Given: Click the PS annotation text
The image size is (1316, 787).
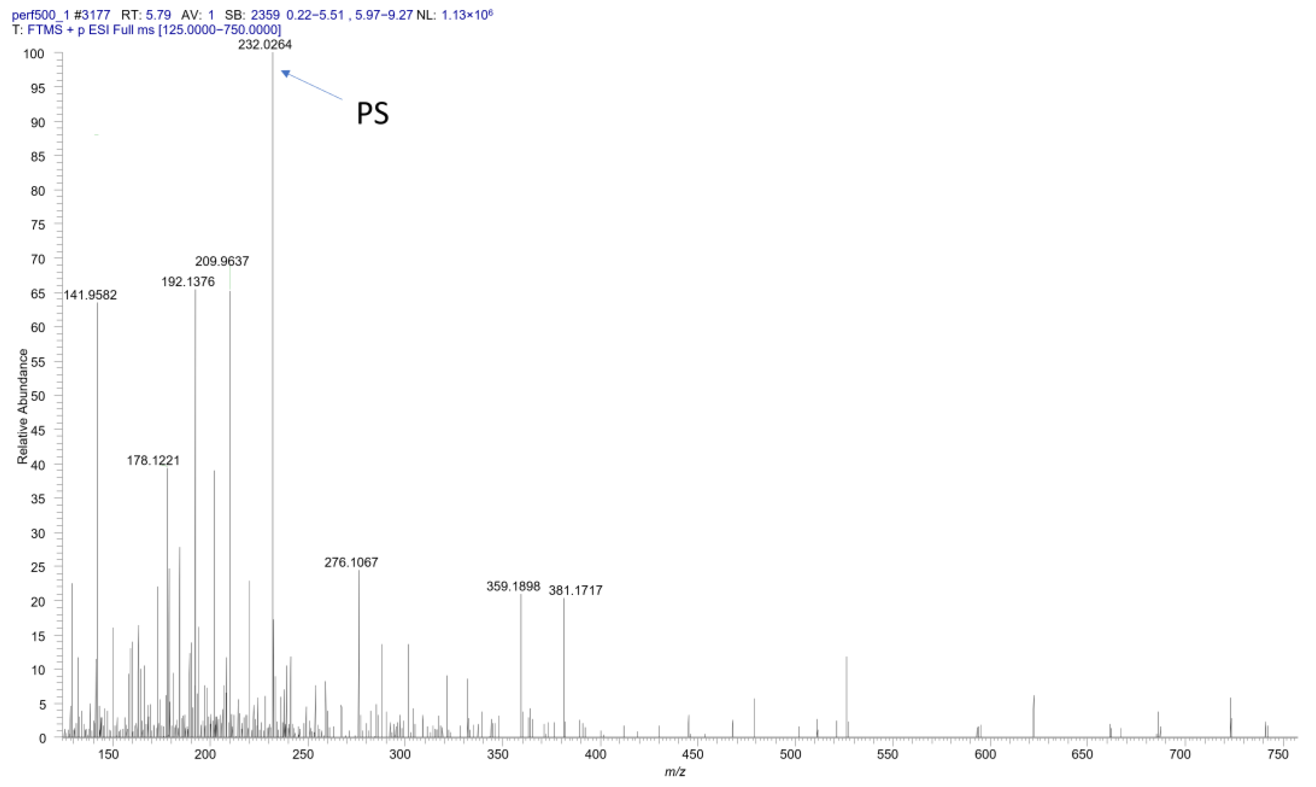Looking at the screenshot, I should (373, 113).
